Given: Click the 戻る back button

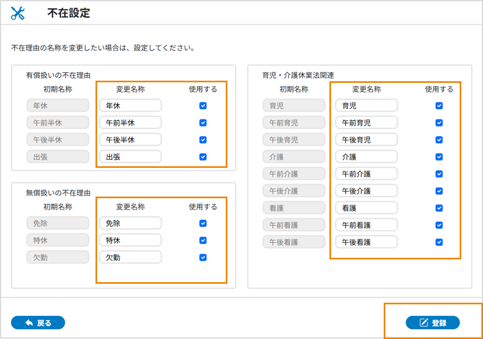Looking at the screenshot, I should [38, 323].
